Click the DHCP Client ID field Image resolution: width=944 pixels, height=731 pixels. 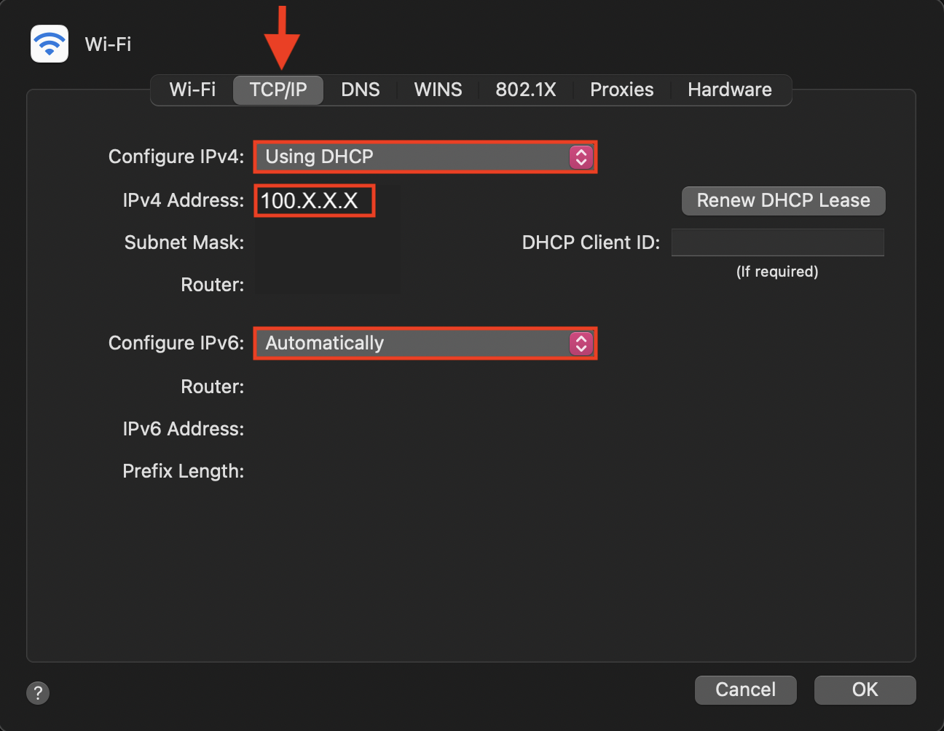777,242
